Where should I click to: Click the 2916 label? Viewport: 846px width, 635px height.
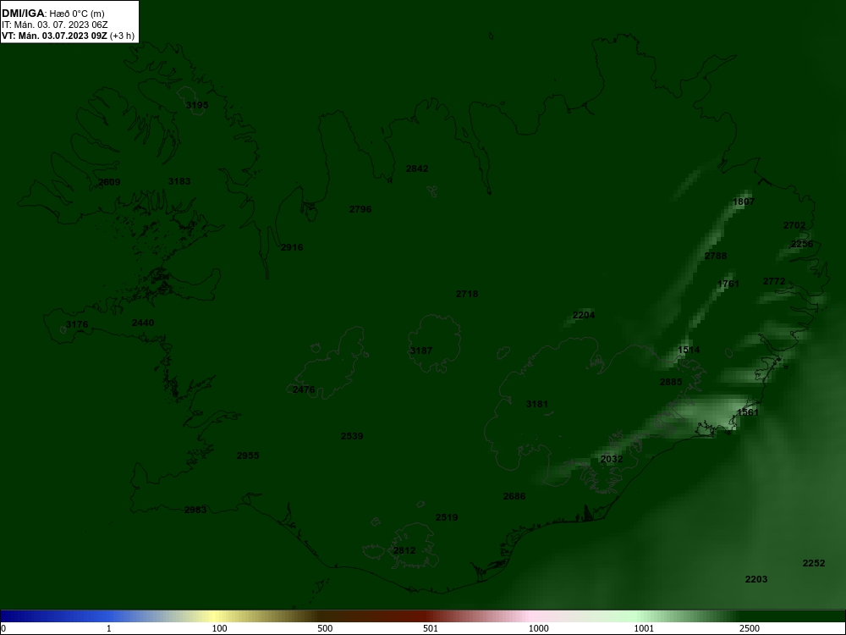292,247
